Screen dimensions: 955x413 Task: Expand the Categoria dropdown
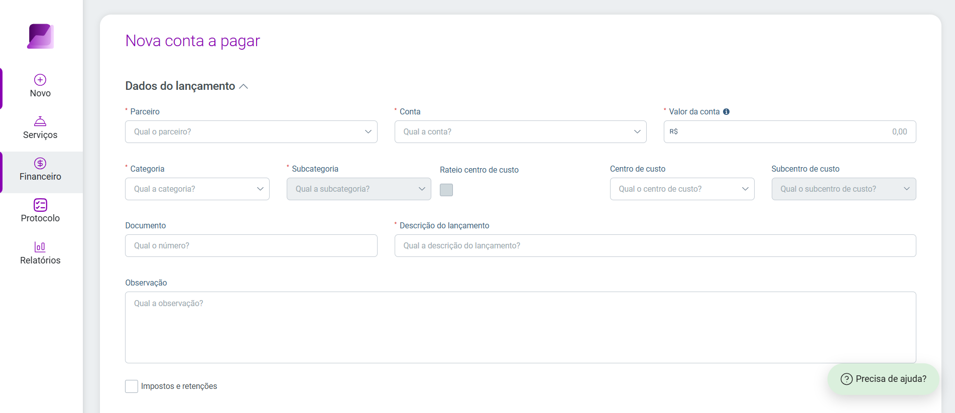click(x=197, y=189)
